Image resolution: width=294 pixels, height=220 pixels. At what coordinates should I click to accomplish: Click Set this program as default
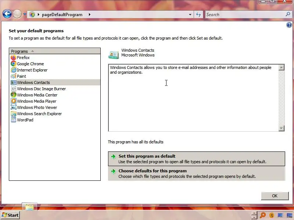pyautogui.click(x=197, y=159)
